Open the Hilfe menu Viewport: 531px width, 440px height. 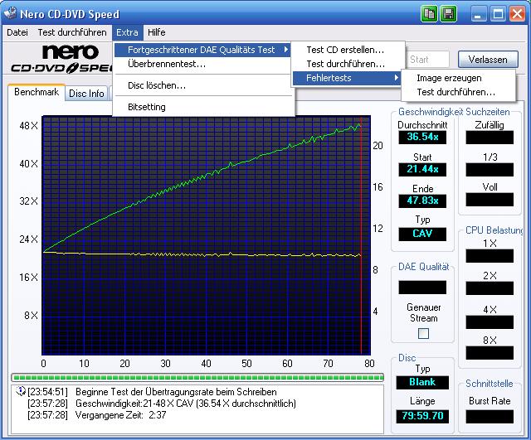pyautogui.click(x=157, y=32)
